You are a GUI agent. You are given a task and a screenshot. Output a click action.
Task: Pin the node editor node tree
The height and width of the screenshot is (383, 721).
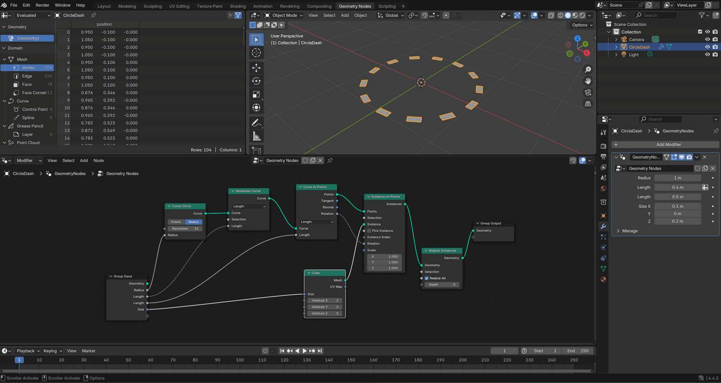330,161
